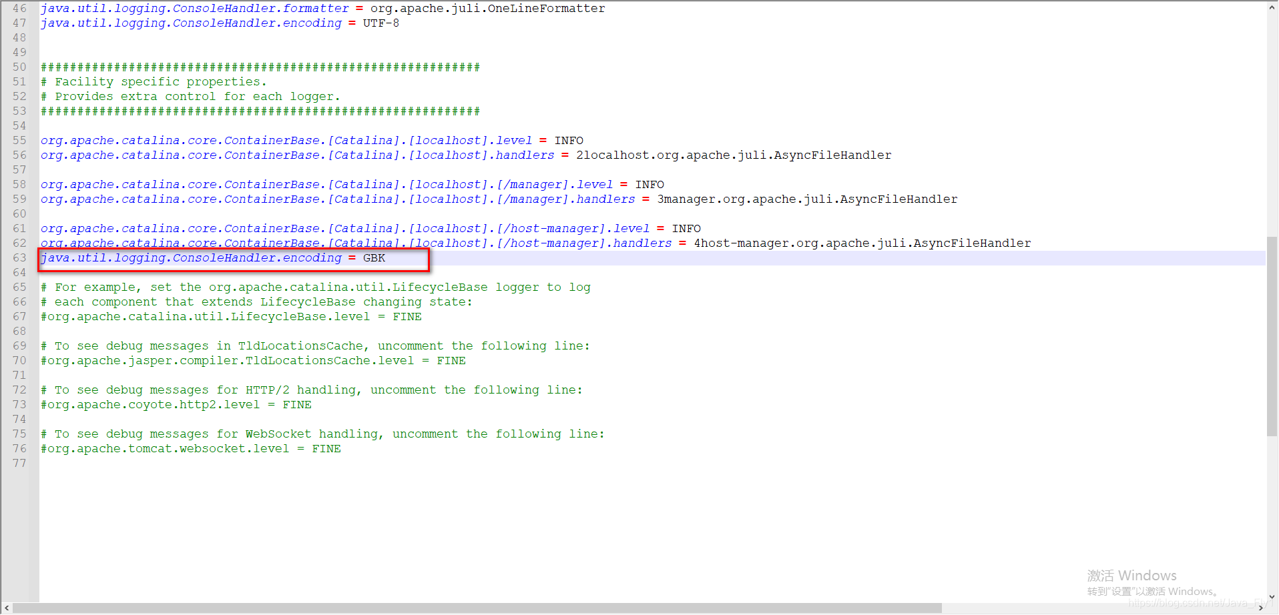Viewport: 1279px width, 615px height.
Task: Click the hash separator on line 50
Action: (260, 67)
